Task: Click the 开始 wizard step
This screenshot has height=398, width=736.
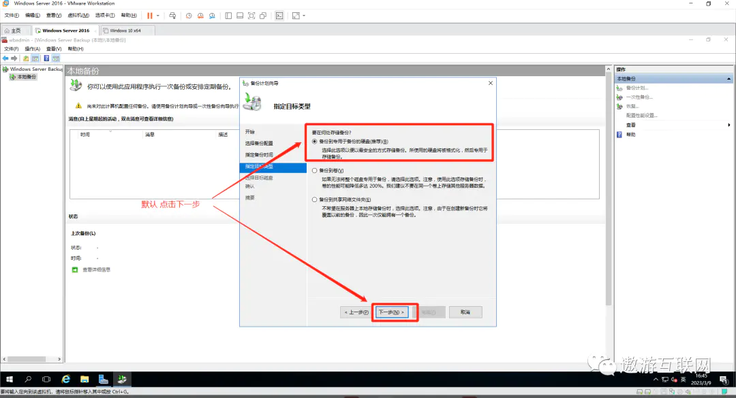Action: (249, 132)
